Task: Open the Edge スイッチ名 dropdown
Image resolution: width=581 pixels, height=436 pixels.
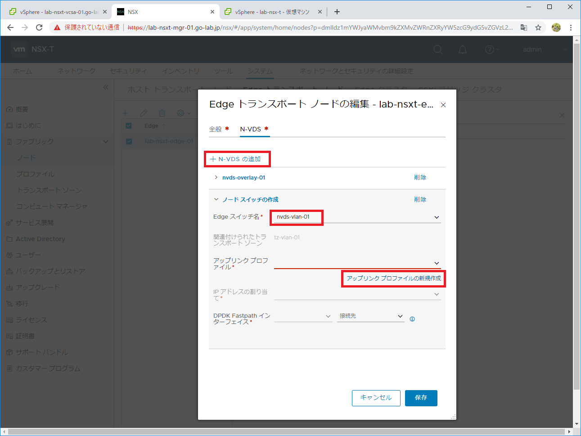Action: point(437,217)
